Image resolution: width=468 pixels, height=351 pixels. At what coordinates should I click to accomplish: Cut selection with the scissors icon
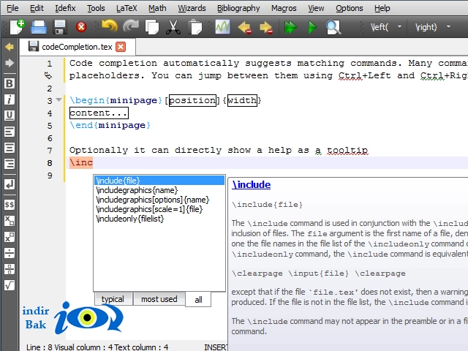pyautogui.click(x=173, y=27)
